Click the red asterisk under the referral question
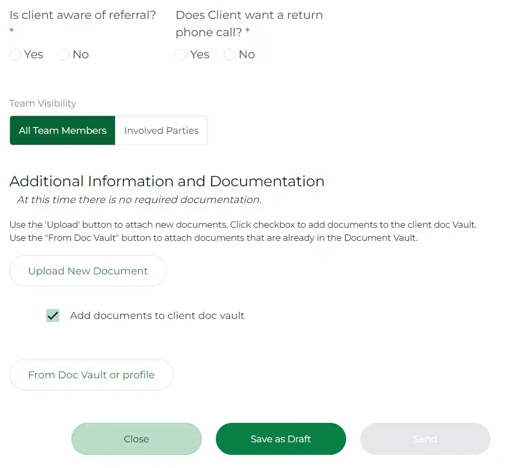 (x=12, y=31)
